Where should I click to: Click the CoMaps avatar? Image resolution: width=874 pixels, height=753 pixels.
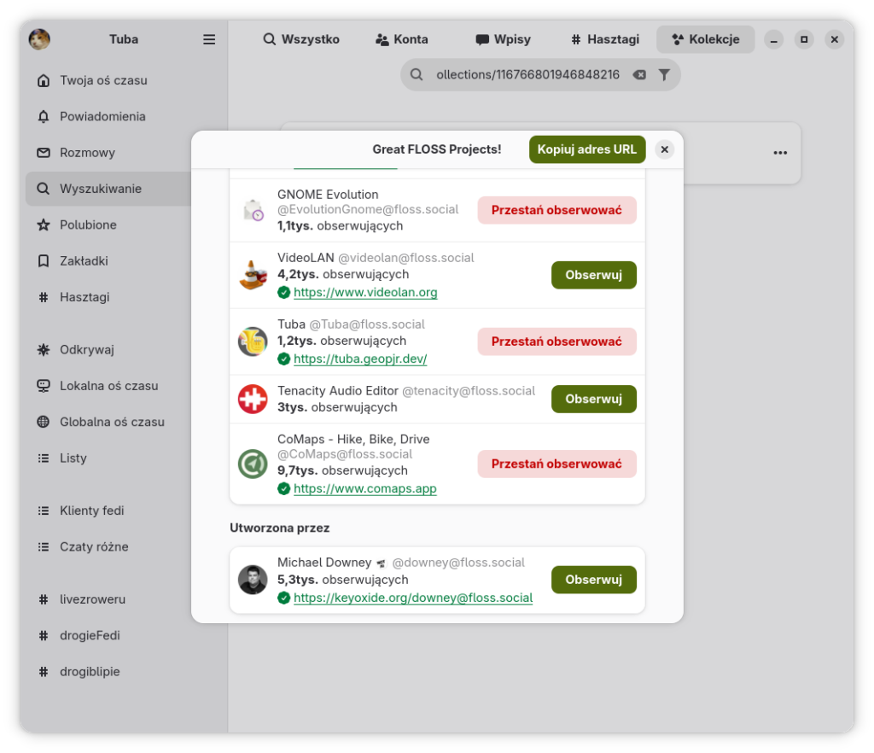253,464
